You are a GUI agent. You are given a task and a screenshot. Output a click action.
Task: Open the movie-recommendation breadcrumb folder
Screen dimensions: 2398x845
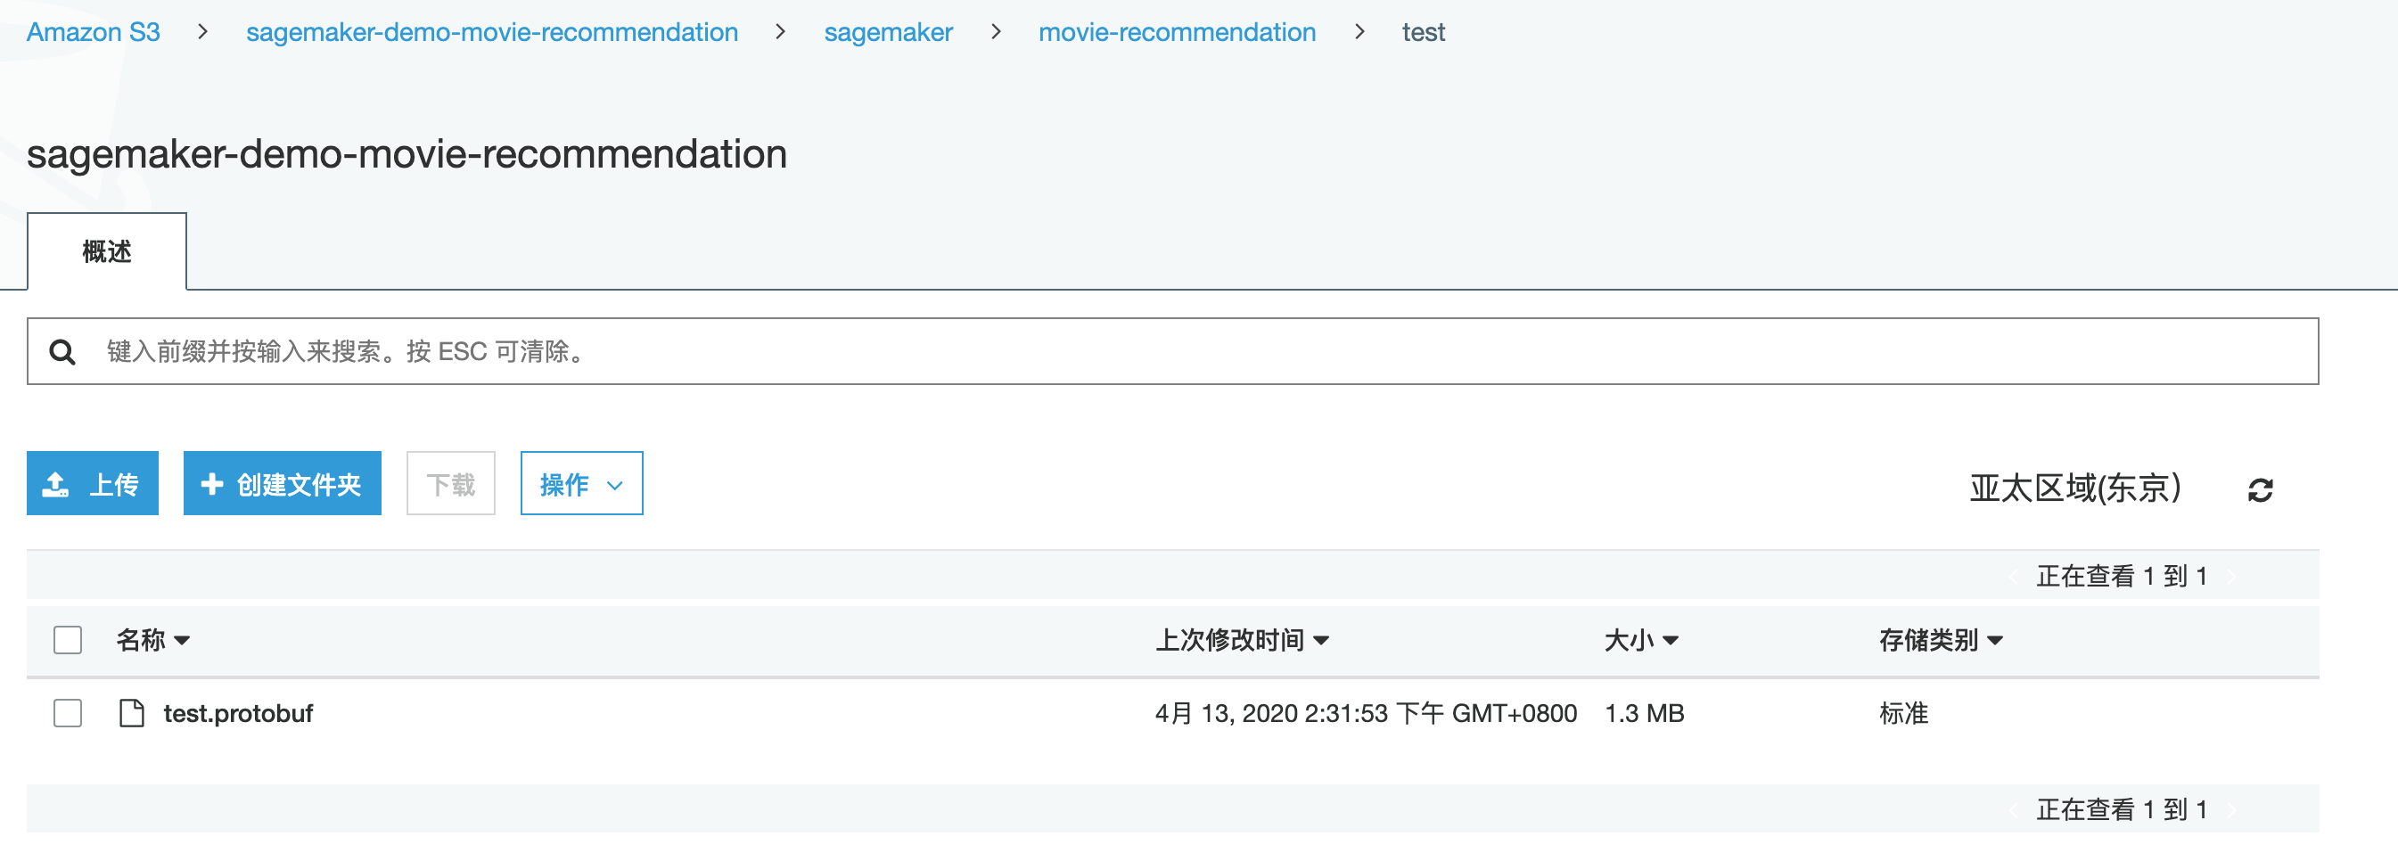pos(1177,33)
